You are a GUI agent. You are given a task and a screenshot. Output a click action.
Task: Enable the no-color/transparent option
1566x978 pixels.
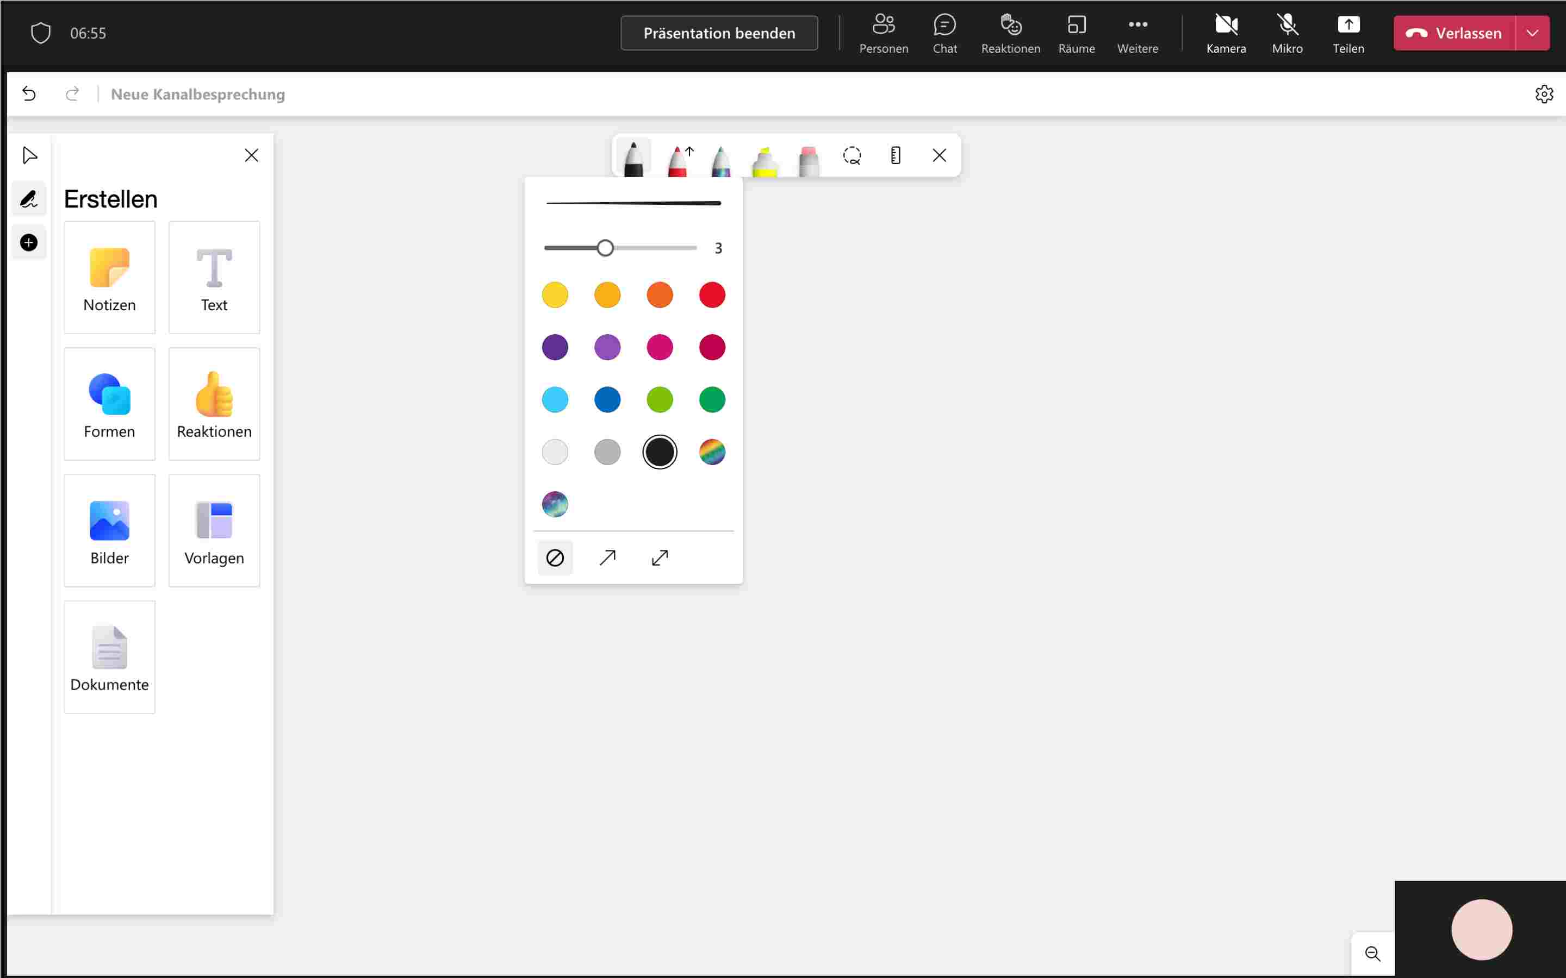[x=555, y=557]
